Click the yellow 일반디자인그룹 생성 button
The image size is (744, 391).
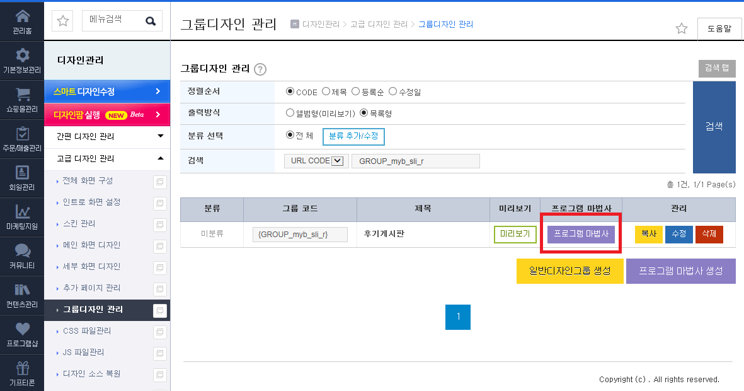(x=570, y=271)
